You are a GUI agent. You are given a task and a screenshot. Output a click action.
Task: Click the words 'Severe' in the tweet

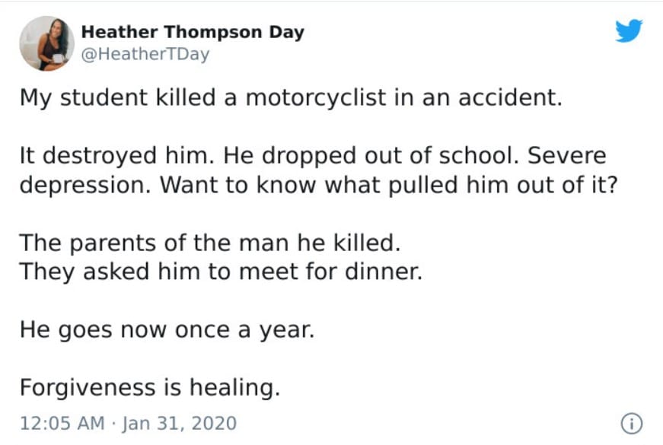point(566,155)
